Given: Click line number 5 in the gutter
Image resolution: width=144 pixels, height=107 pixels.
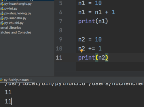Looking at the screenshot, I should point(61,3).
